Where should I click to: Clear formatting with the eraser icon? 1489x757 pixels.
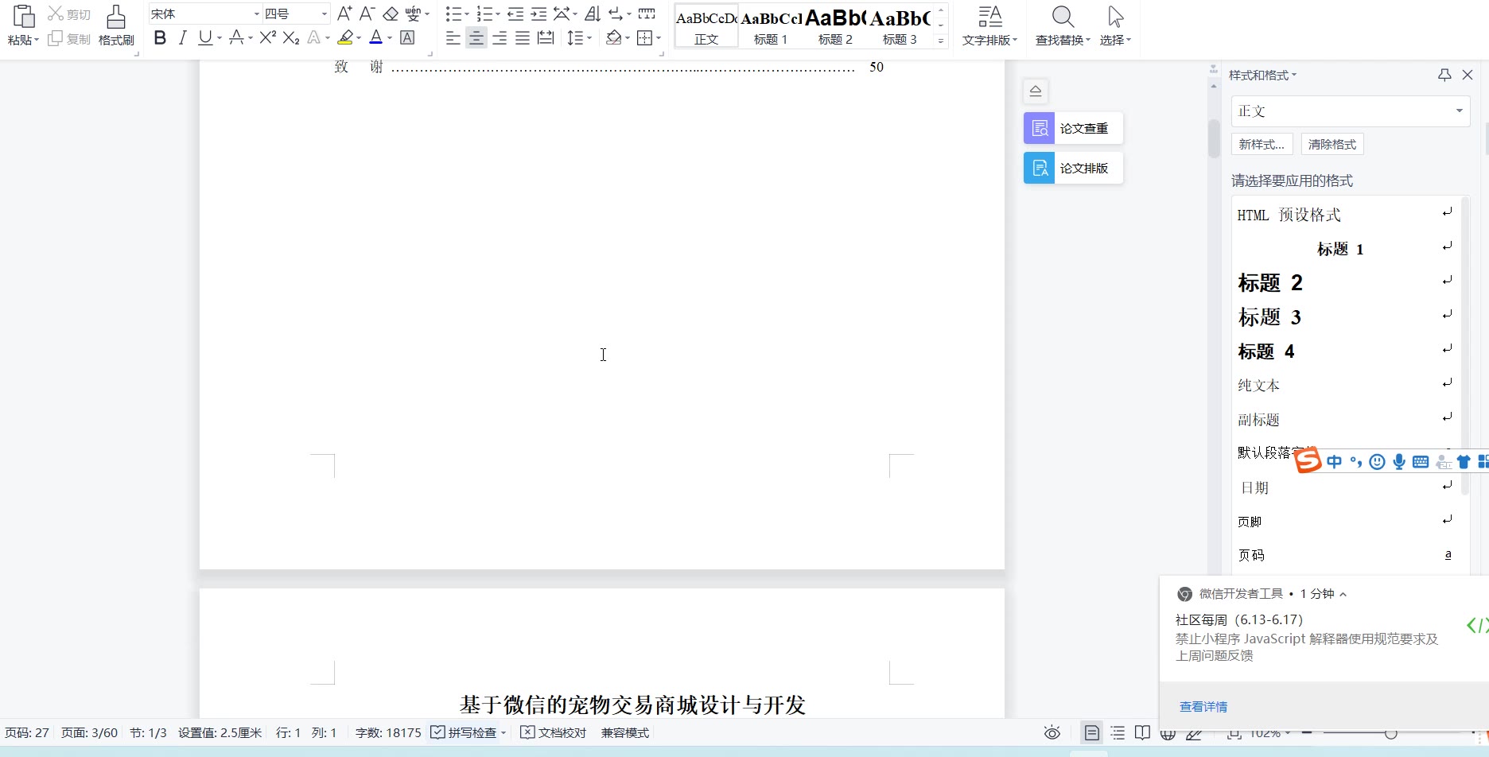pos(390,14)
